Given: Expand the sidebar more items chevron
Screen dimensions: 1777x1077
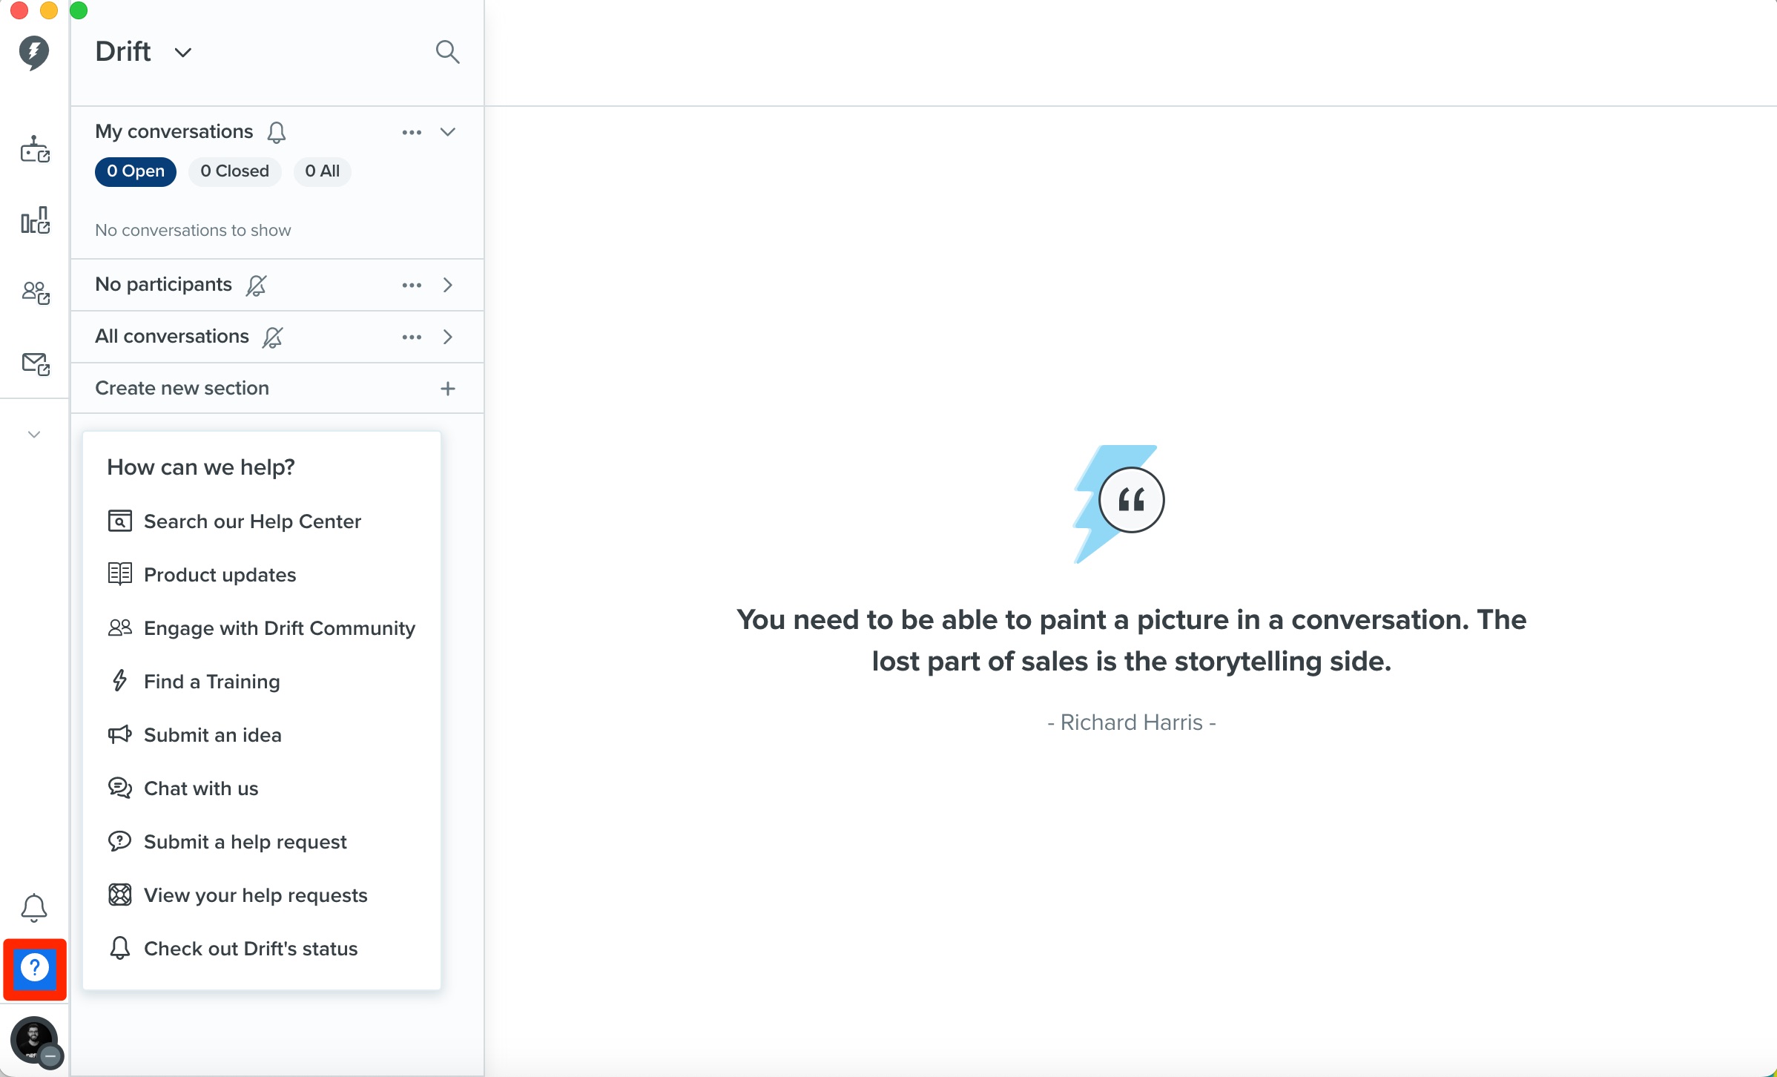Looking at the screenshot, I should (34, 435).
